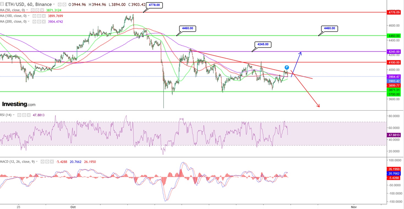Click the MA 50 value 3871.3124
The width and height of the screenshot is (404, 209).
pos(54,10)
